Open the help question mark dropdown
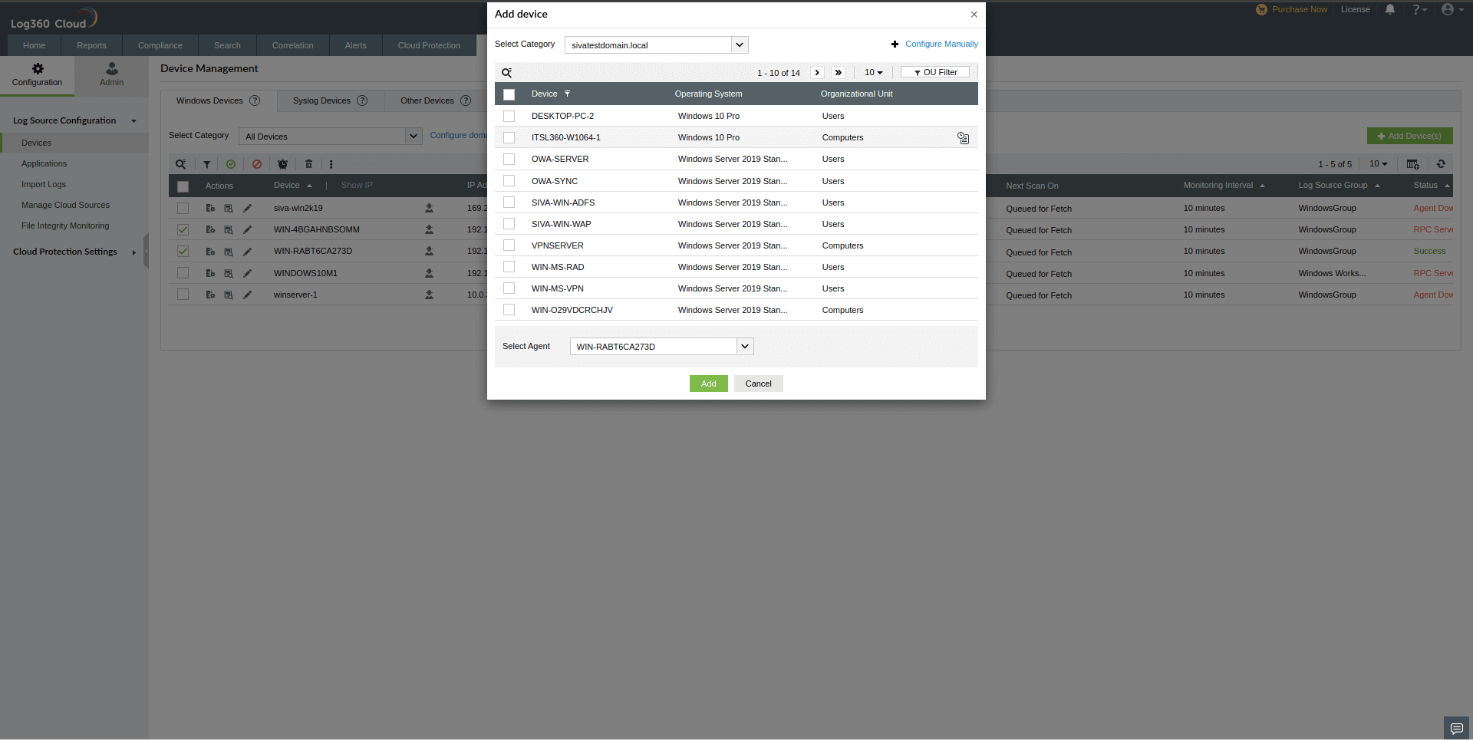The width and height of the screenshot is (1473, 741). [1419, 10]
